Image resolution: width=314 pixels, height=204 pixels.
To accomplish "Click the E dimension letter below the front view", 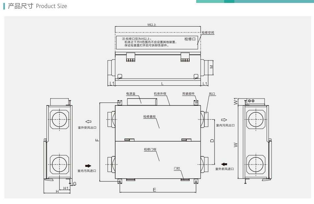I will [x=154, y=190].
